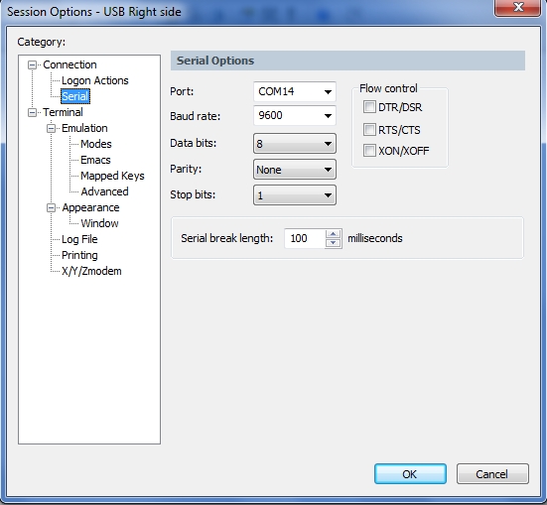
Task: Decrease serial break length with down arrow
Action: point(334,243)
